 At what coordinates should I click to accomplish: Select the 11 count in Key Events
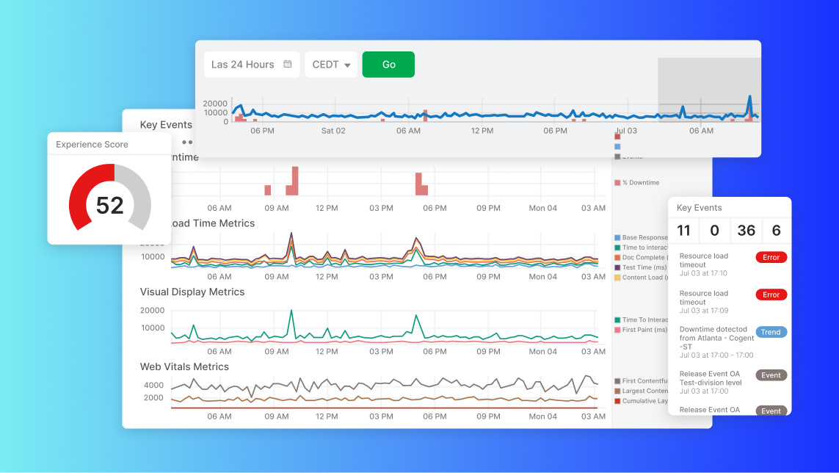pos(684,231)
